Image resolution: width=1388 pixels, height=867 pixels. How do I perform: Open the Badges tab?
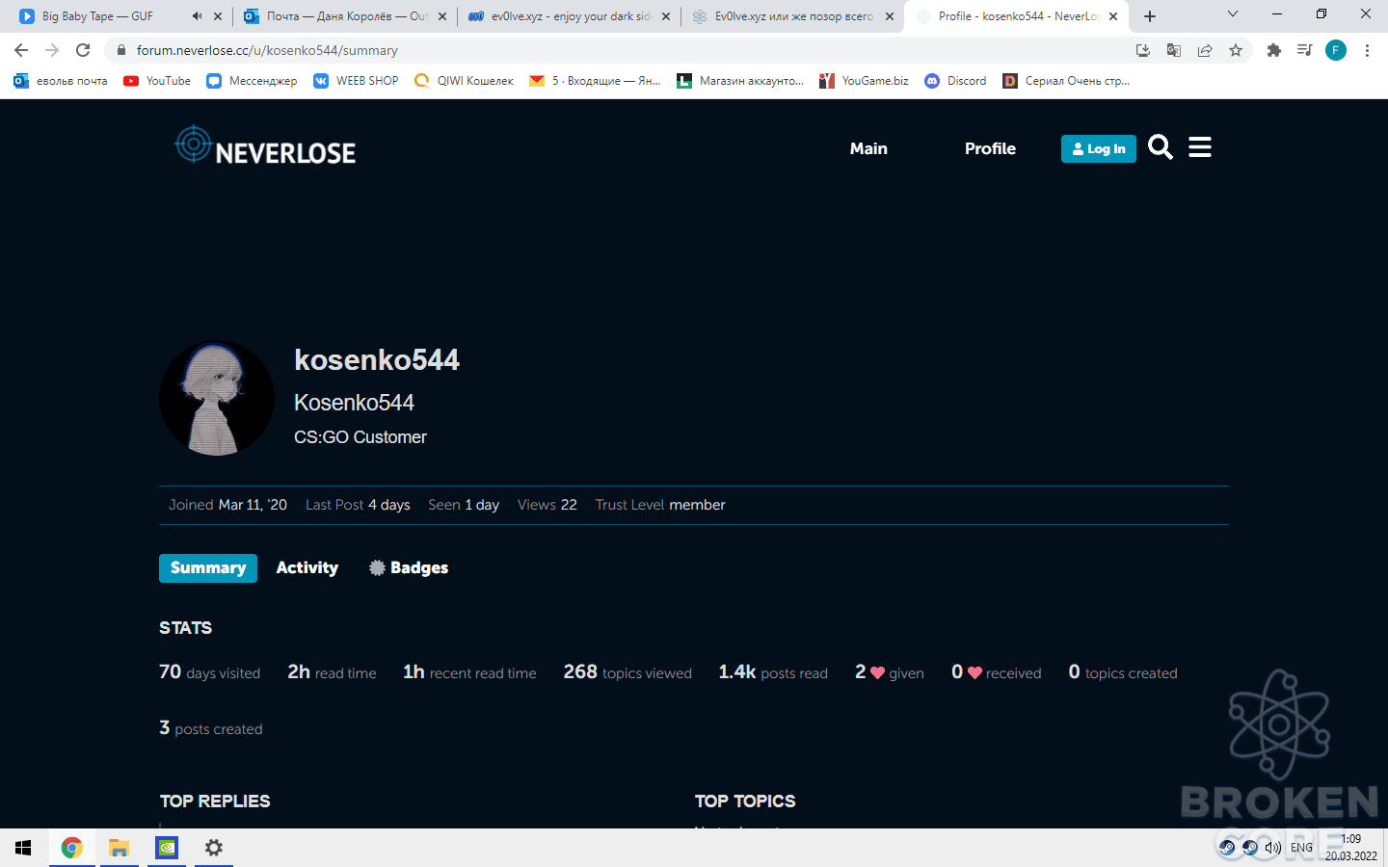coord(409,568)
